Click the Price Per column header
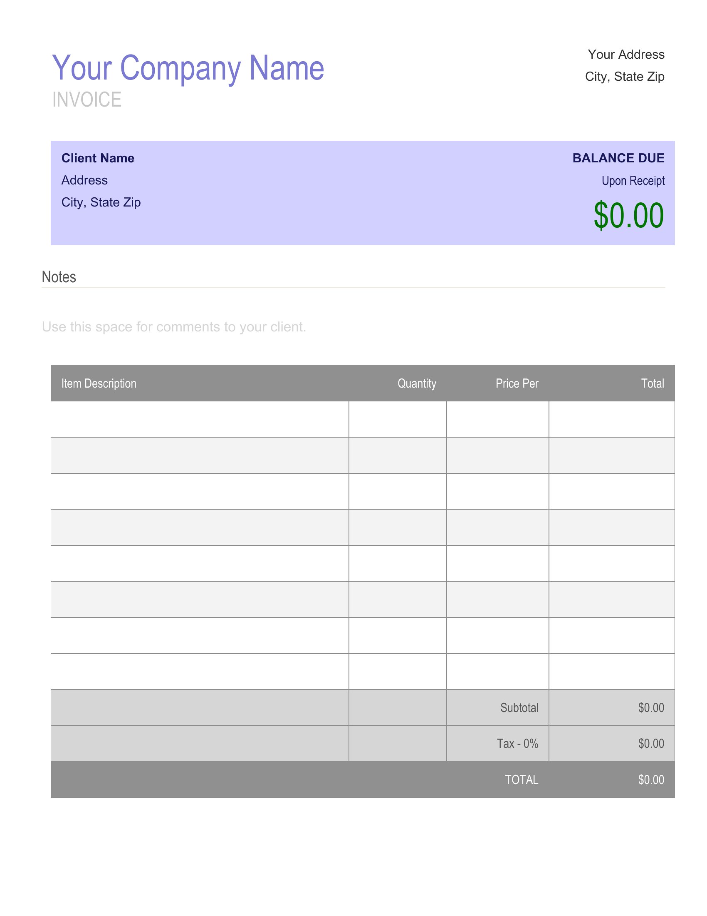Viewport: 707px width, 916px height. [x=517, y=383]
